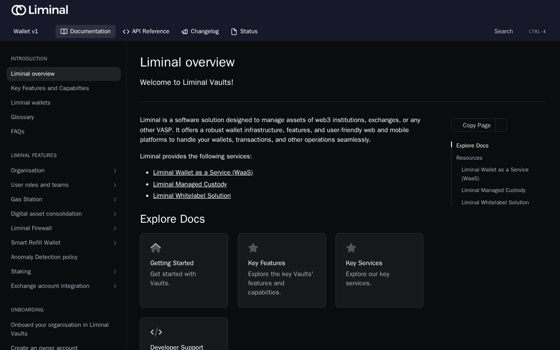Expand the Gas Station chevron
The height and width of the screenshot is (350, 560).
pos(115,199)
